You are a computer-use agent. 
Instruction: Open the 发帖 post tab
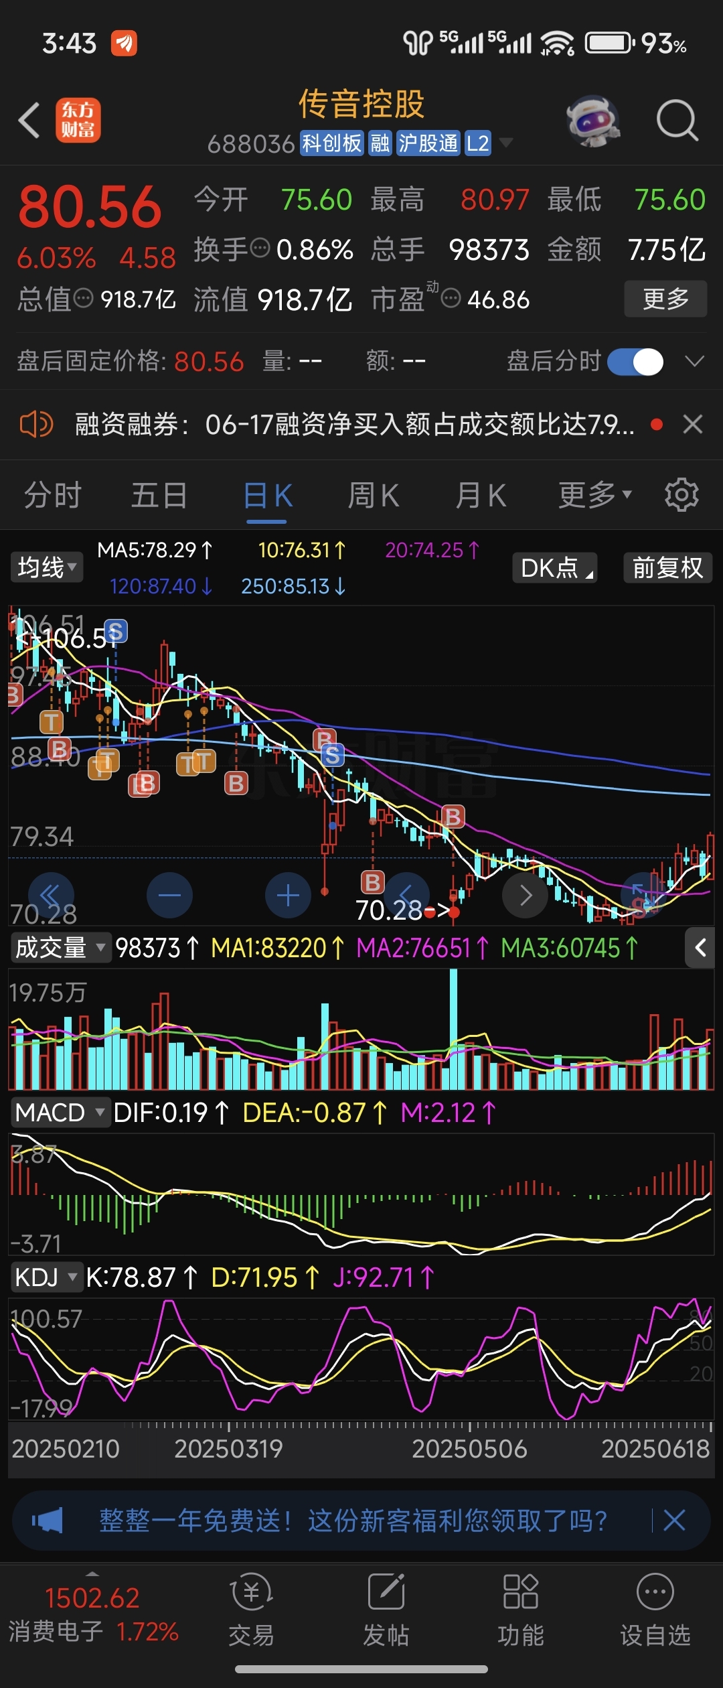[x=386, y=1610]
